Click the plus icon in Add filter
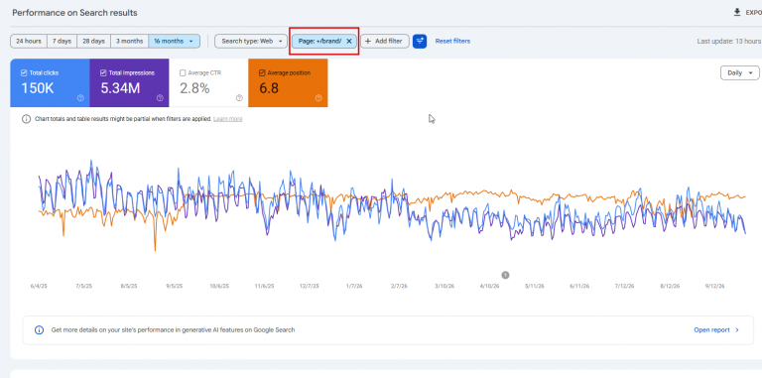Image resolution: width=762 pixels, height=378 pixels. [x=368, y=42]
